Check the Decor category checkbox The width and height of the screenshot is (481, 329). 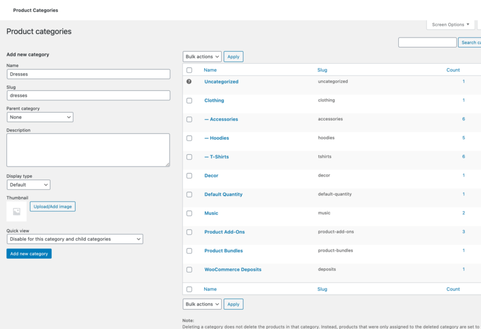(x=189, y=176)
